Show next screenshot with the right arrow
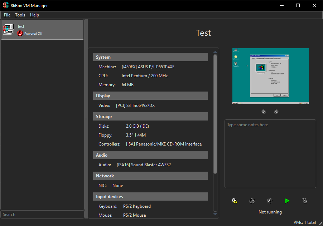This screenshot has width=323, height=226. tap(276, 112)
